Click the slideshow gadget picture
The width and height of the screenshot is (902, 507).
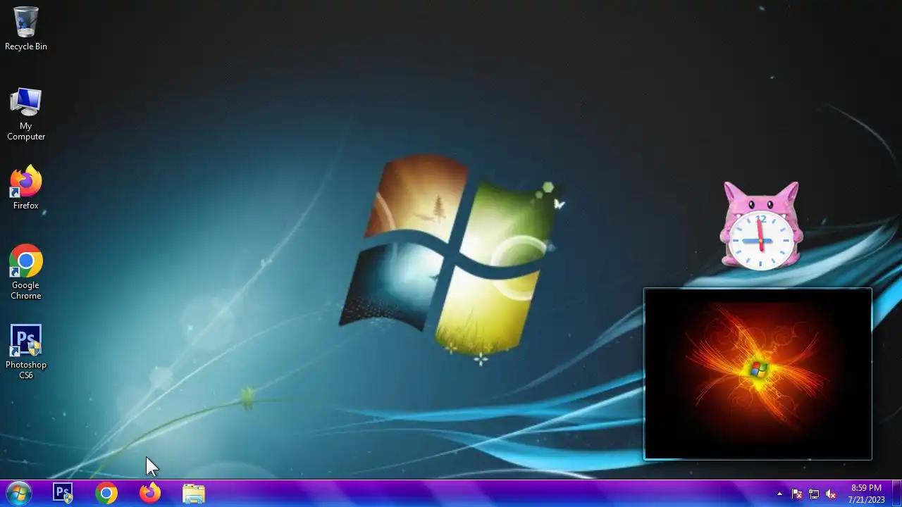coord(758,374)
